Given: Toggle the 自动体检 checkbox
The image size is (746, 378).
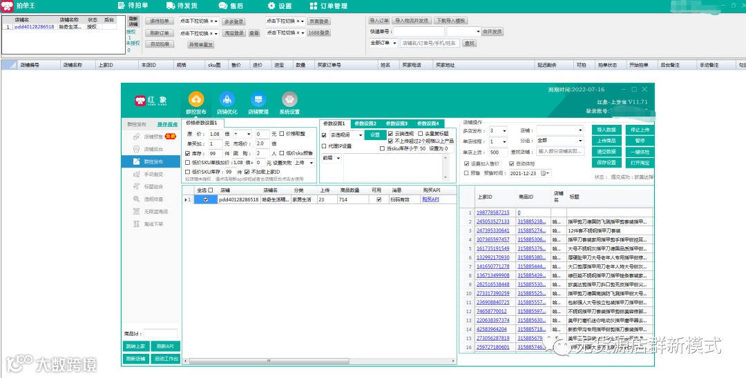Looking at the screenshot, I should pyautogui.click(x=511, y=164).
